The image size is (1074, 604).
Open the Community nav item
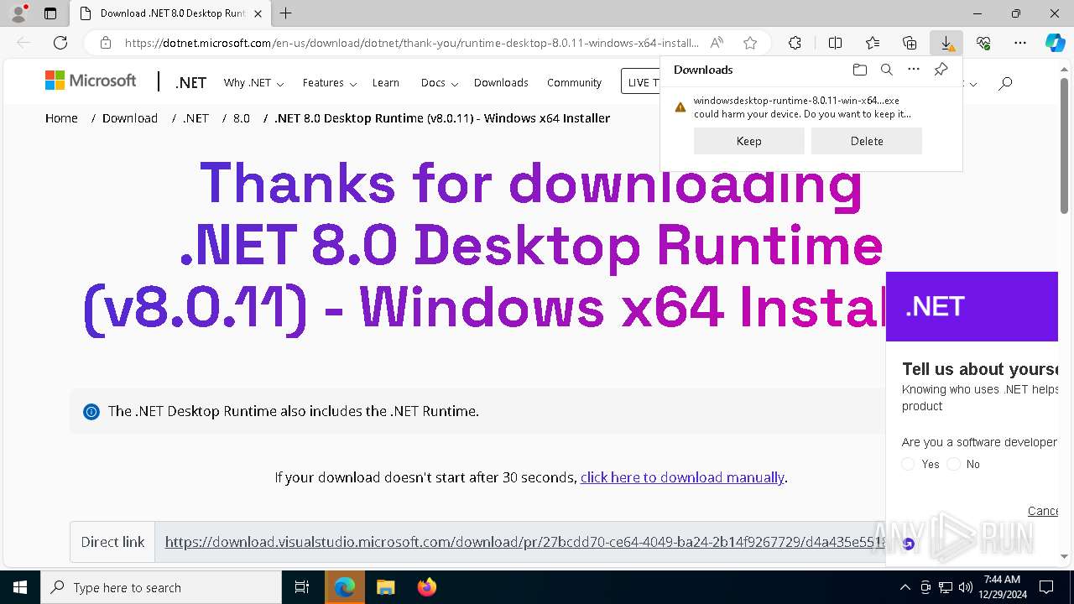[x=574, y=82]
